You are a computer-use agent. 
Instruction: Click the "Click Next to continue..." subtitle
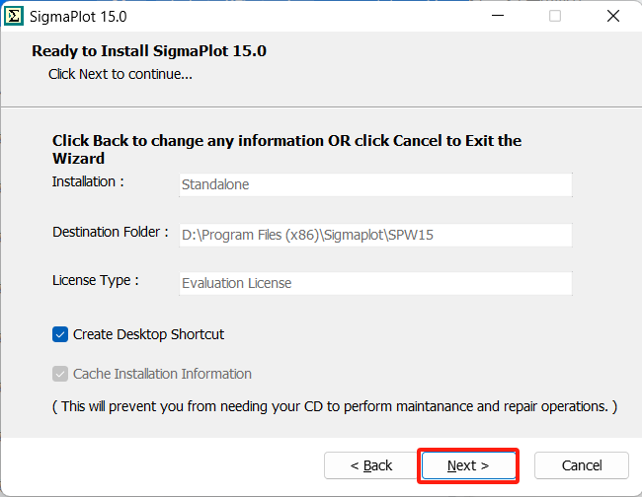click(x=120, y=74)
